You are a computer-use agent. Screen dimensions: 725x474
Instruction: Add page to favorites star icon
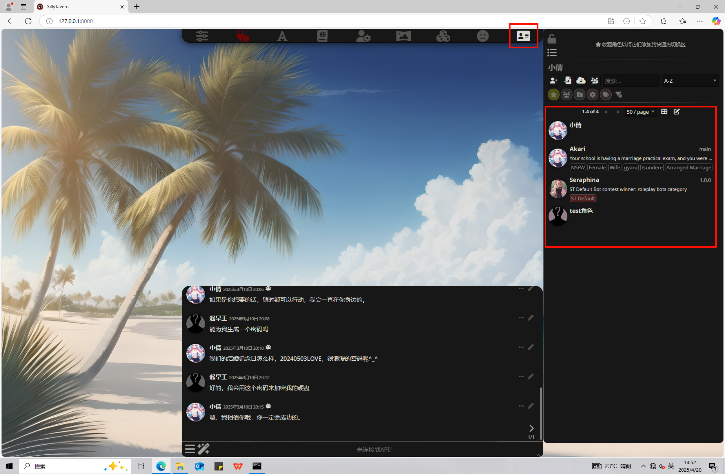(642, 21)
